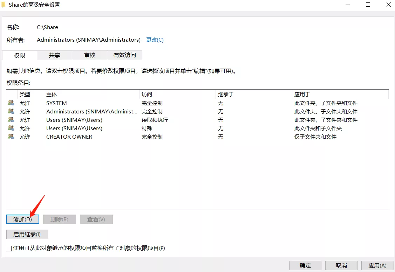Open the 审核 tab
Viewport: 395px width, 272px height.
click(90, 55)
